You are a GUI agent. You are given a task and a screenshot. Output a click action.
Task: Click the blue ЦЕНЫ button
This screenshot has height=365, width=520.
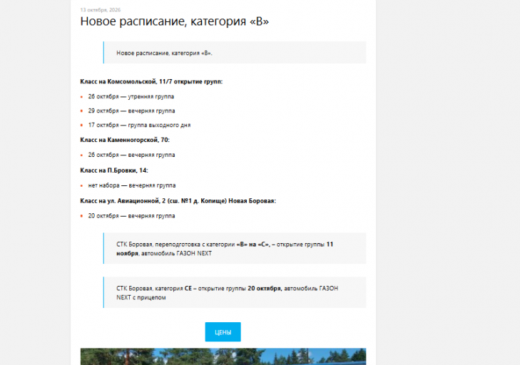pos(223,331)
